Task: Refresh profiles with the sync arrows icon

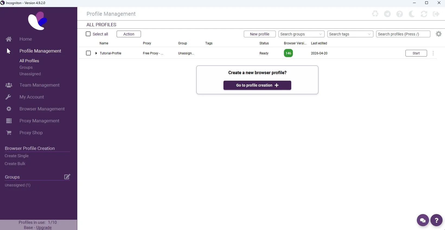Action: coord(424,14)
